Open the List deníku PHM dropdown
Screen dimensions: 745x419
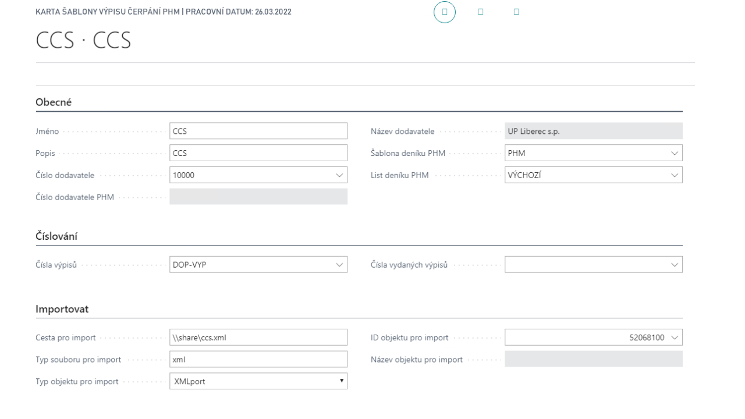pos(675,175)
